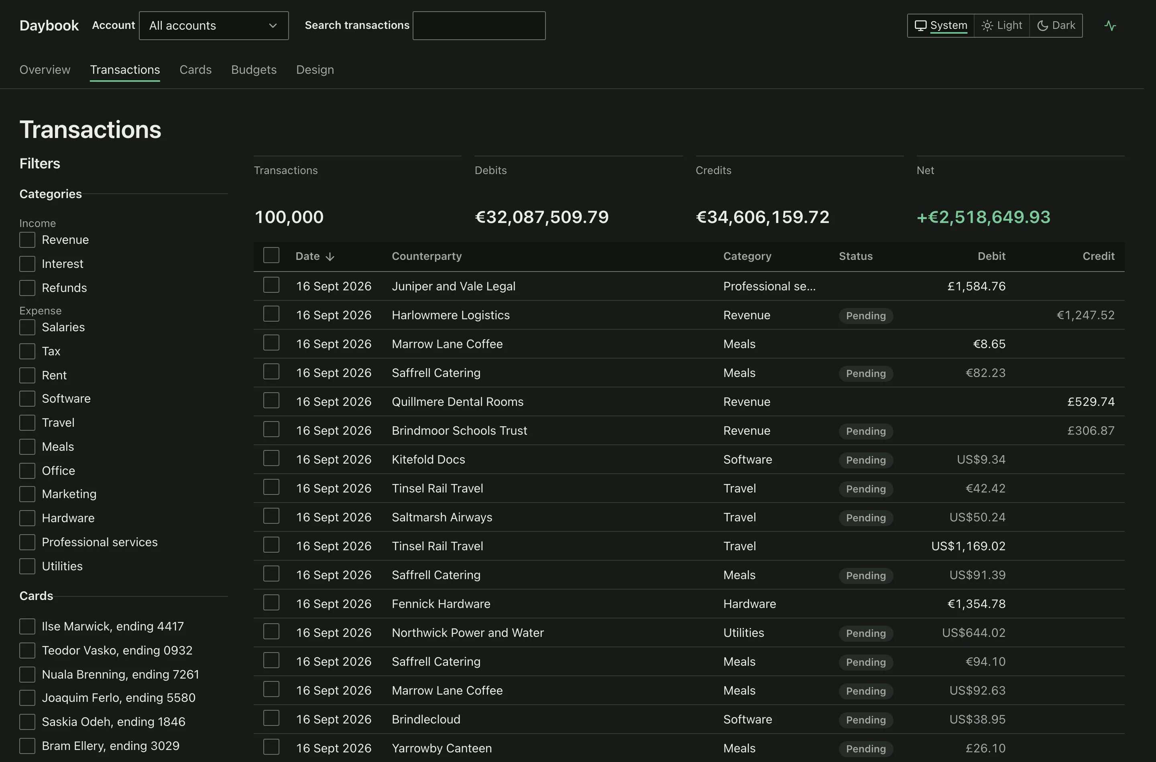Screen dimensions: 1156x762
Task: Click the sun icon for Light theme
Action: pos(987,26)
